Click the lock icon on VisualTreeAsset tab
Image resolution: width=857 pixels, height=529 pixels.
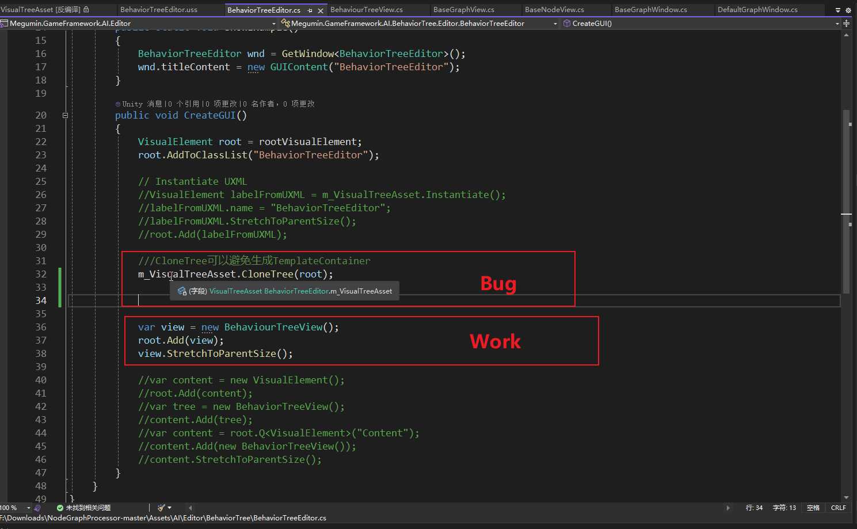[x=87, y=9]
